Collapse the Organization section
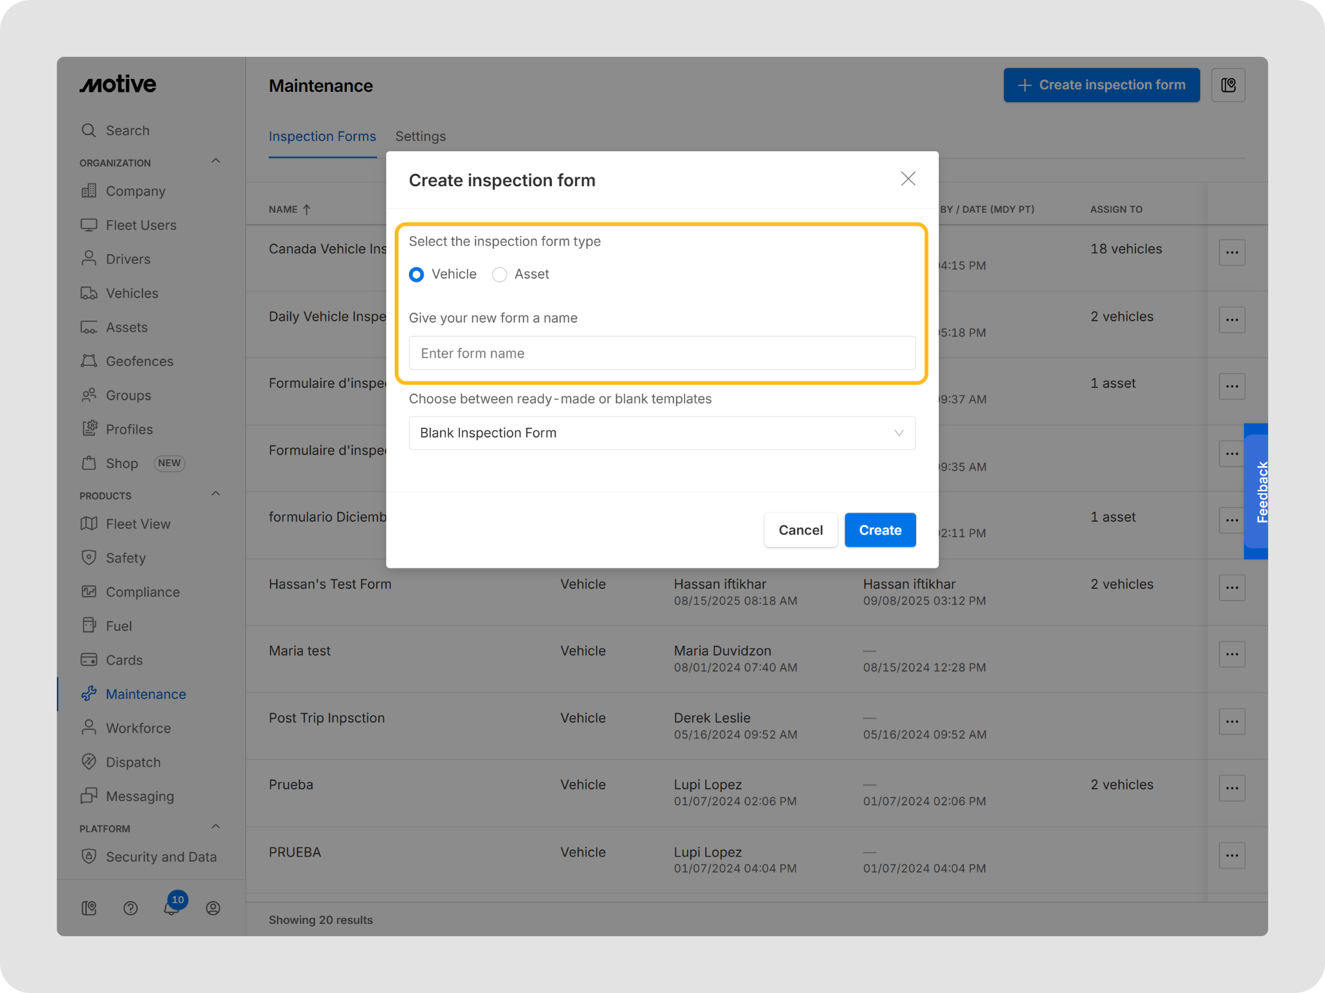This screenshot has height=993, width=1325. (216, 161)
